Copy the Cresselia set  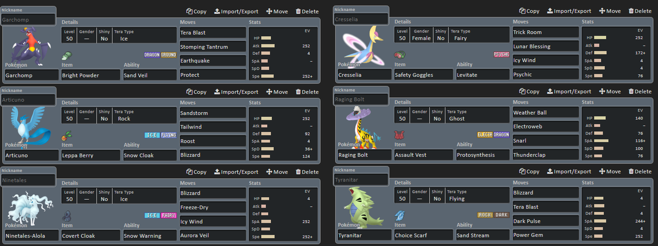(x=529, y=11)
